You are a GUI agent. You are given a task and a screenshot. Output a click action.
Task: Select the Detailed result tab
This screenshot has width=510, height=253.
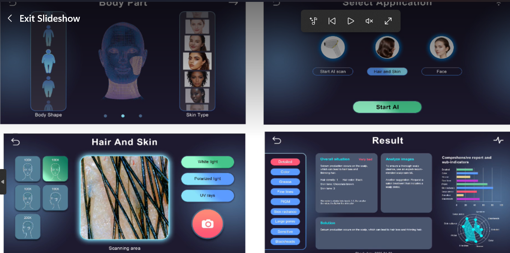pyautogui.click(x=285, y=162)
